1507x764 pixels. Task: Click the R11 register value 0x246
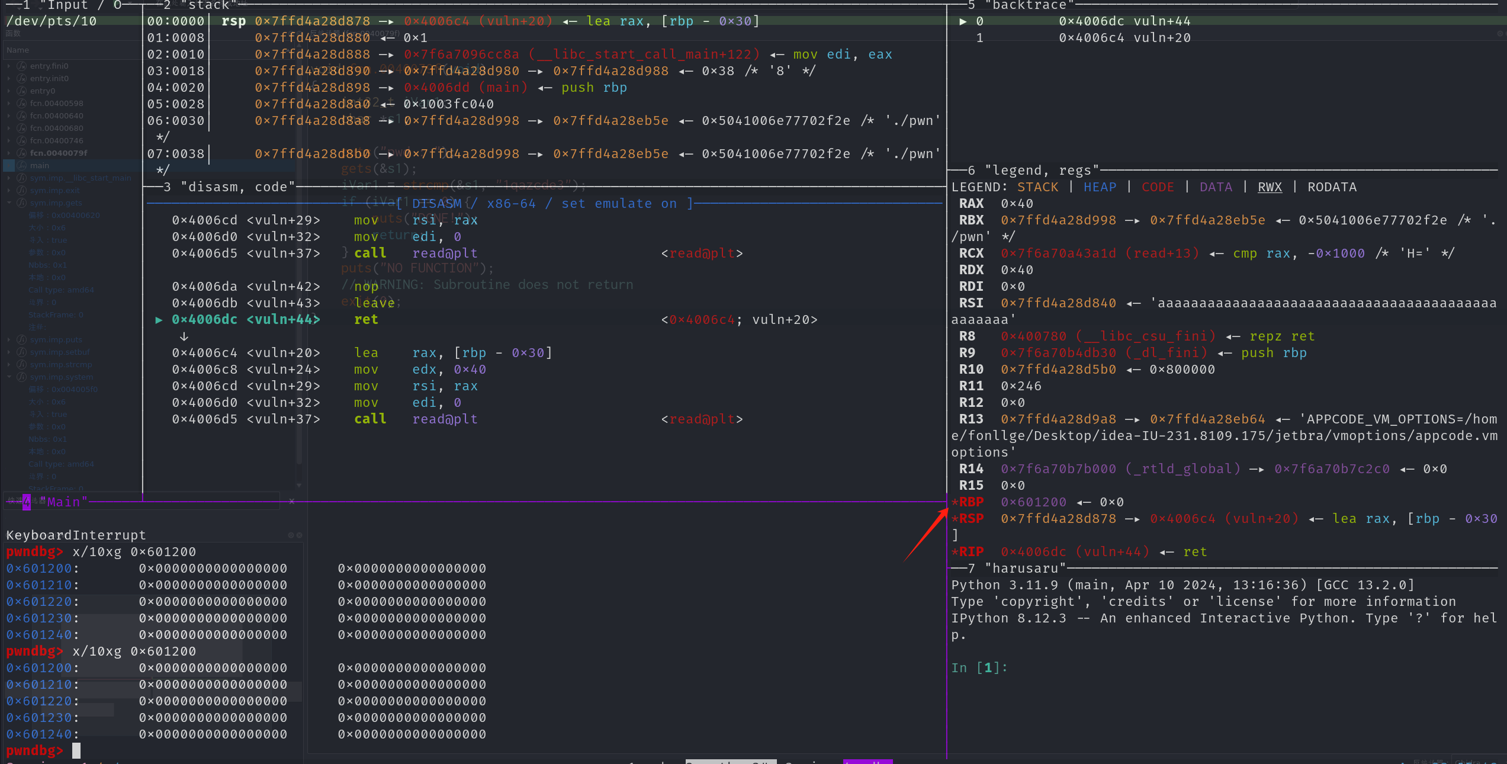[x=1021, y=386]
